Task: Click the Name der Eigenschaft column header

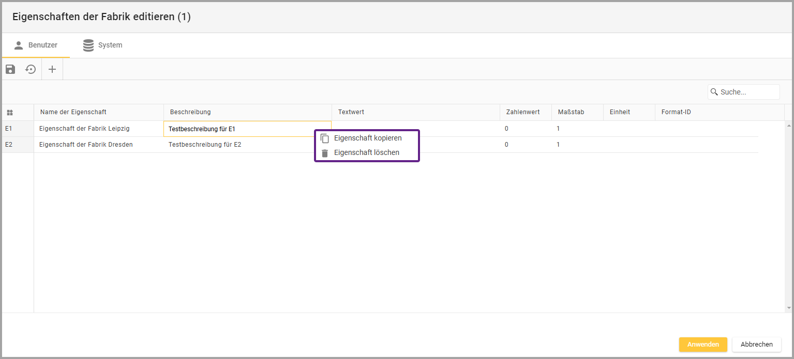Action: [x=73, y=112]
